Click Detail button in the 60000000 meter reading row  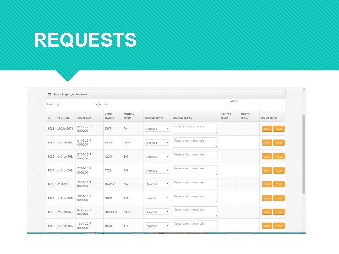tap(266, 212)
